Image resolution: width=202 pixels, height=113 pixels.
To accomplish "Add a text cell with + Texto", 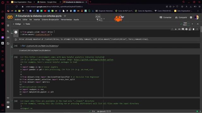I will 27,24.
